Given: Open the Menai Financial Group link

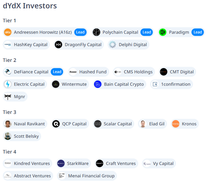Looking at the screenshot, I should point(87,176).
